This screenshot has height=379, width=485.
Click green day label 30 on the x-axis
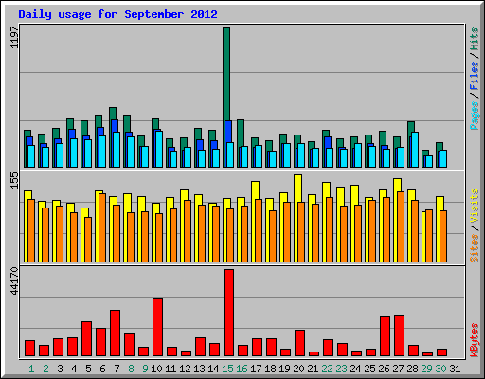tap(440, 369)
